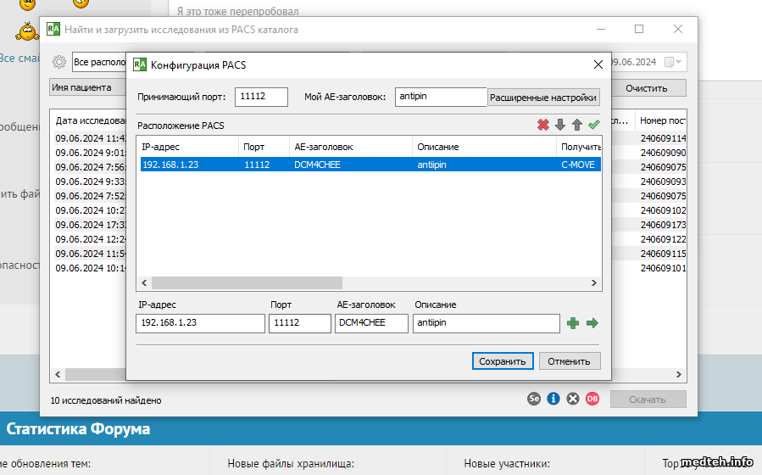
Task: Move the PACS entry down with the down arrow
Action: point(560,126)
